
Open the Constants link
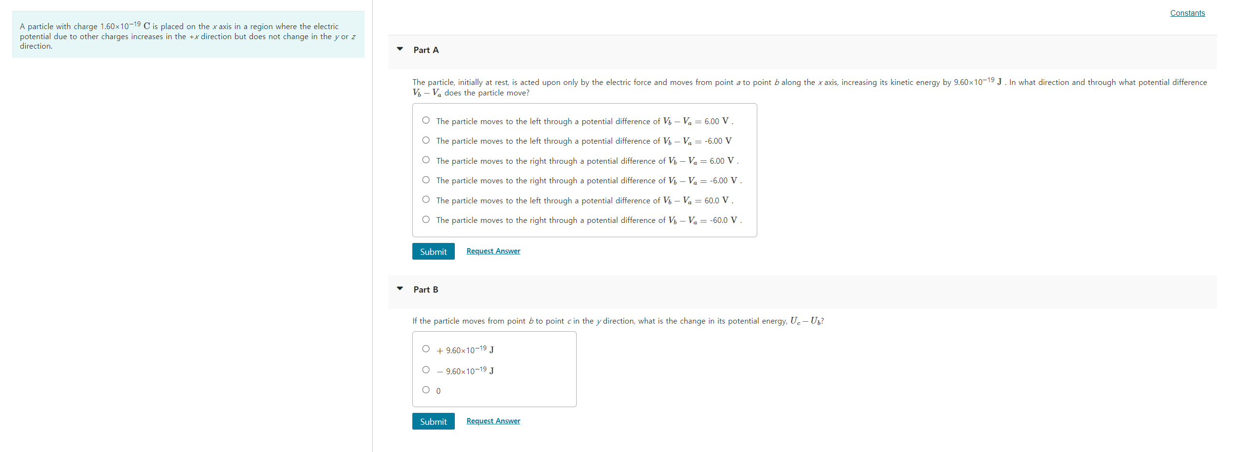tap(1187, 13)
